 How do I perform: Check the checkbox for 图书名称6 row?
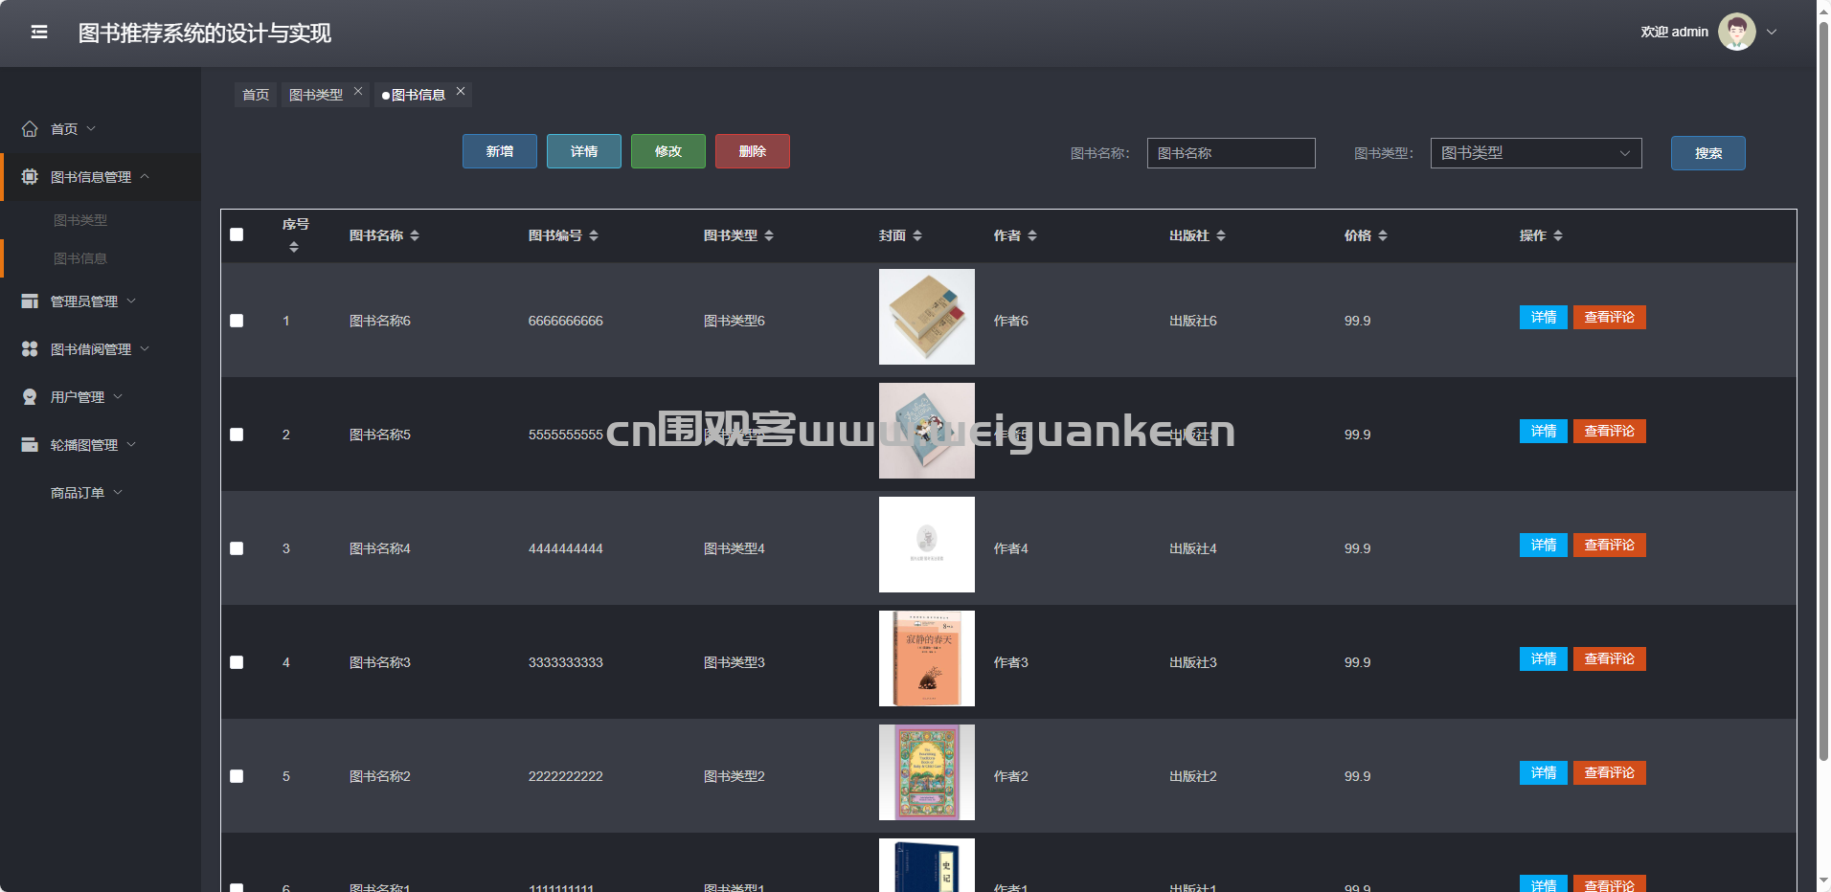tap(237, 321)
